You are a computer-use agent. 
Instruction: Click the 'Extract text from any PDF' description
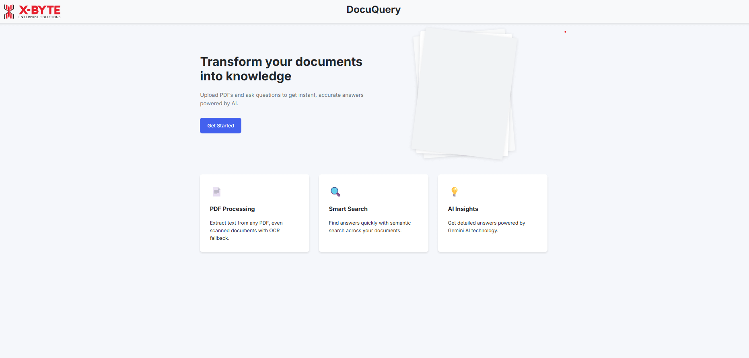pyautogui.click(x=246, y=231)
